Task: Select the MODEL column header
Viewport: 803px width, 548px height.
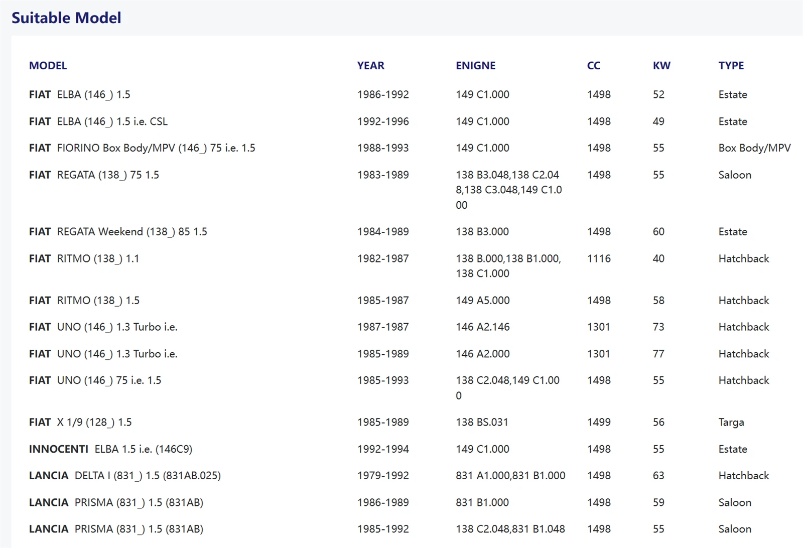Action: (x=48, y=66)
